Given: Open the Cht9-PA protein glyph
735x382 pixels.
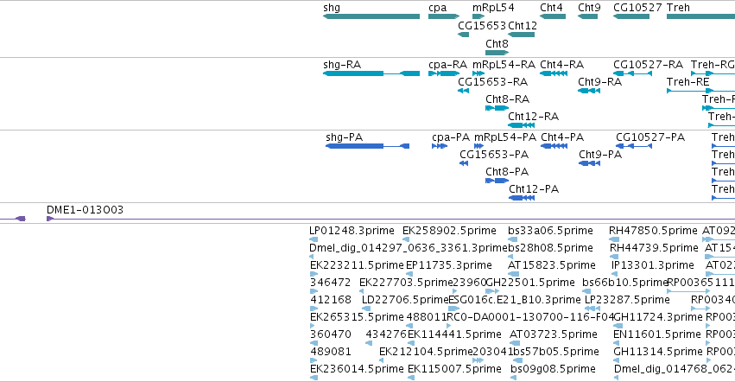Looking at the screenshot, I should click(x=590, y=163).
